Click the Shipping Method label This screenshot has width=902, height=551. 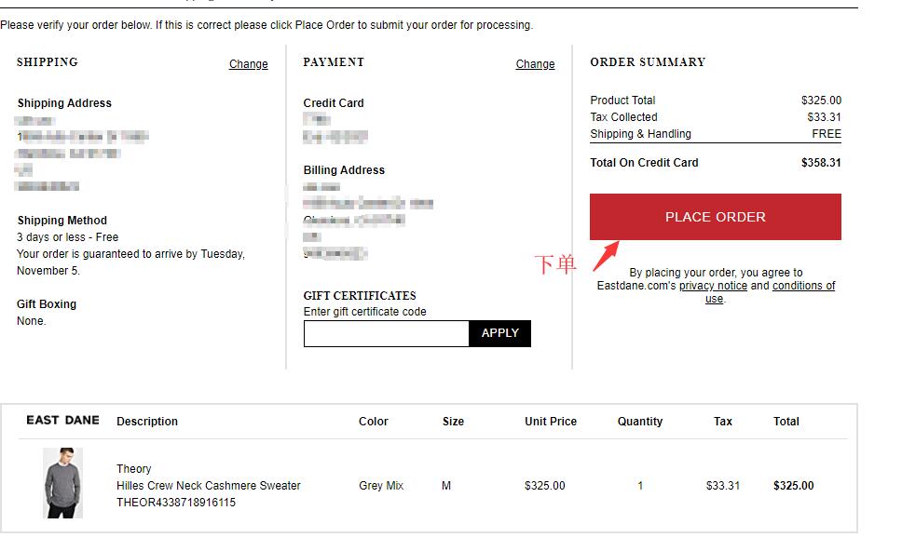tap(61, 221)
